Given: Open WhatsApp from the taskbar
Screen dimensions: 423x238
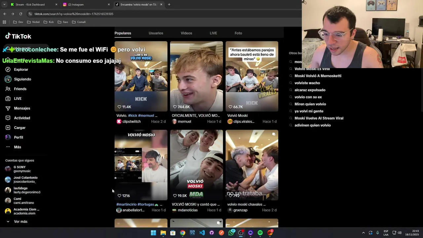Looking at the screenshot, I should coord(231,233).
